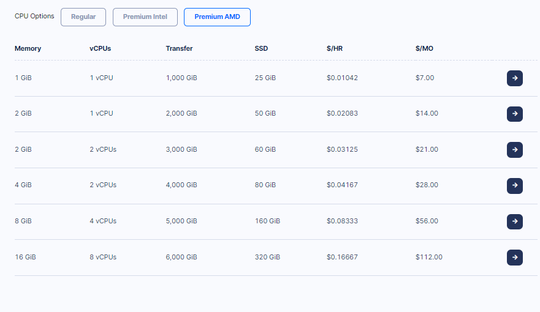Select the 16 GiB memory row
The image size is (540, 312).
[x=276, y=258]
